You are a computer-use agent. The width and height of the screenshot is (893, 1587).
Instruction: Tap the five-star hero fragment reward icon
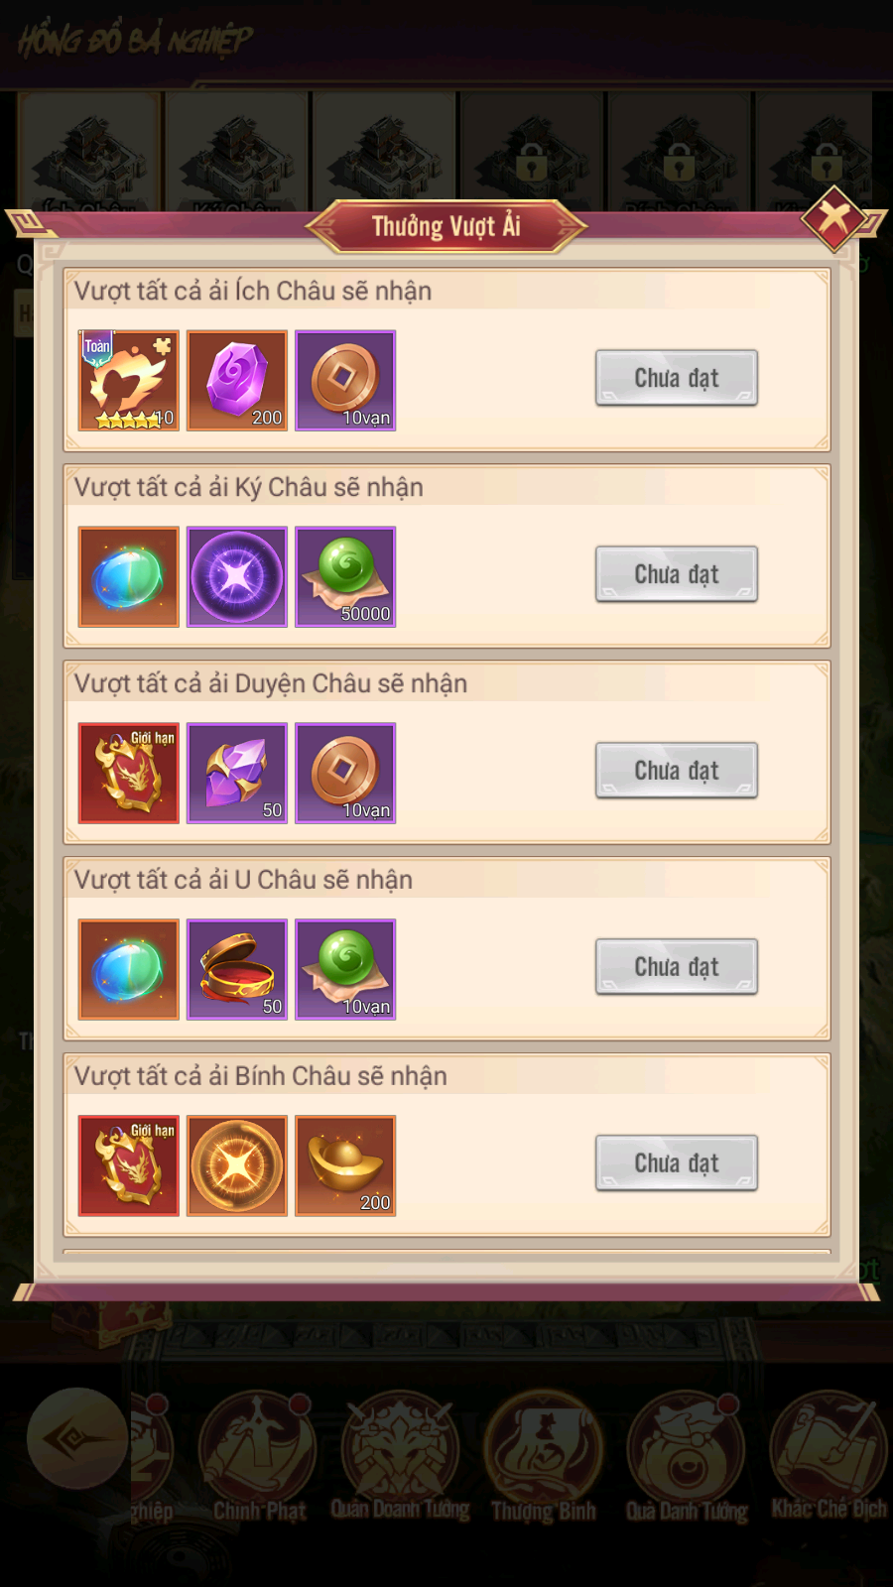129,380
